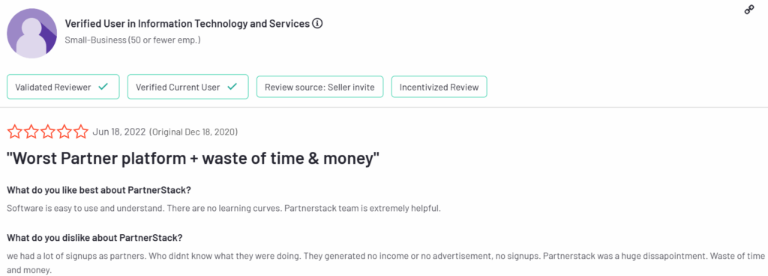Image resolution: width=768 pixels, height=276 pixels.
Task: Open the review title Worst Partner platform
Action: click(x=193, y=159)
